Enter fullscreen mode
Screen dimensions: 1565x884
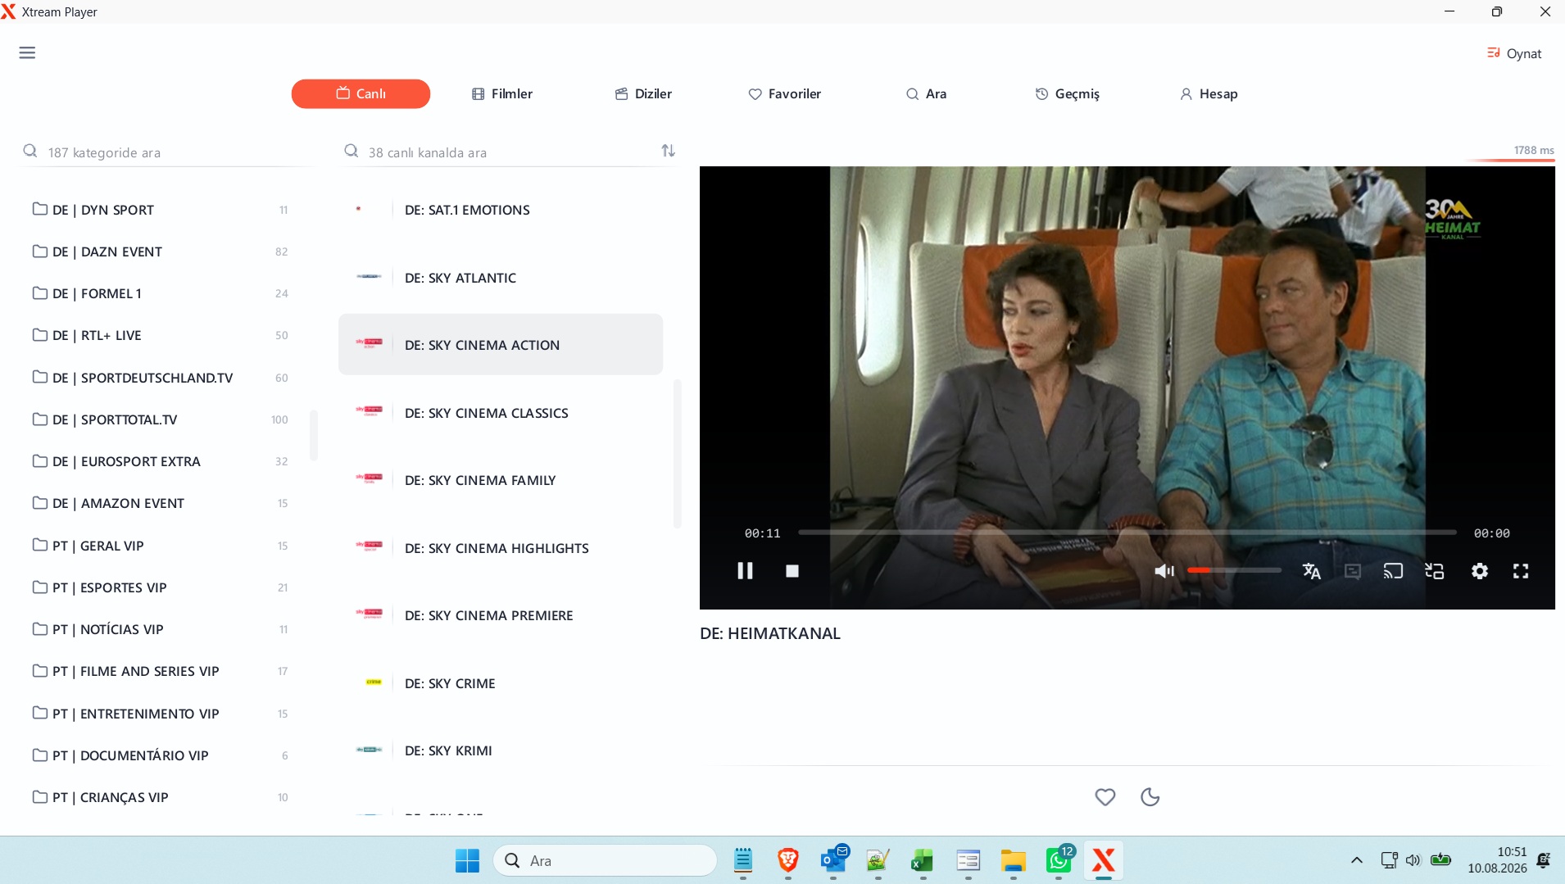tap(1521, 571)
